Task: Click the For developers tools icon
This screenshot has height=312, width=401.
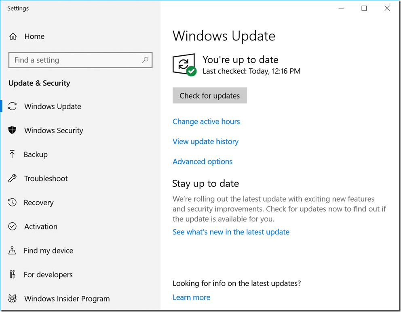Action: point(12,274)
